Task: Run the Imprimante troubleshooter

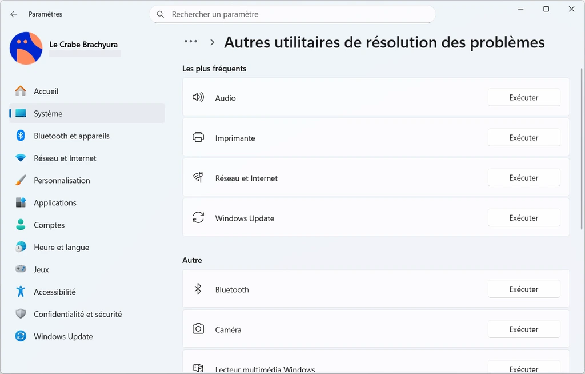Action: (523, 138)
